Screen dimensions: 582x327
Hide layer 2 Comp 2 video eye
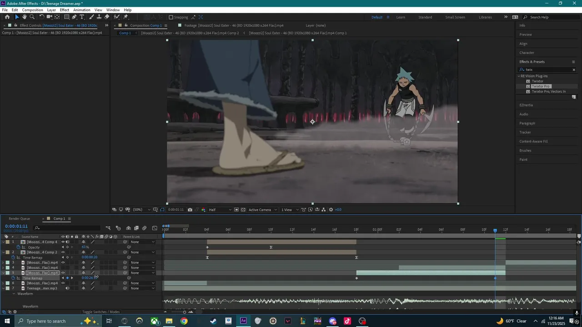click(x=63, y=252)
